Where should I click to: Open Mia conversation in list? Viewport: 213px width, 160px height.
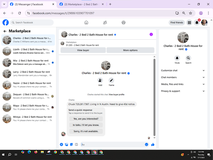[28, 62]
